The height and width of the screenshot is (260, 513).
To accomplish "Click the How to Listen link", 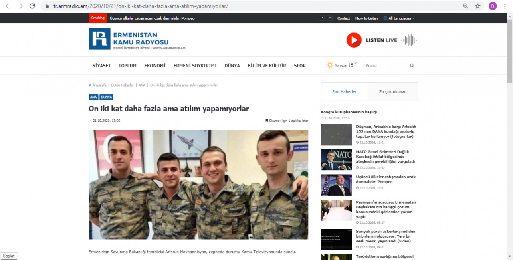I will pos(366,18).
